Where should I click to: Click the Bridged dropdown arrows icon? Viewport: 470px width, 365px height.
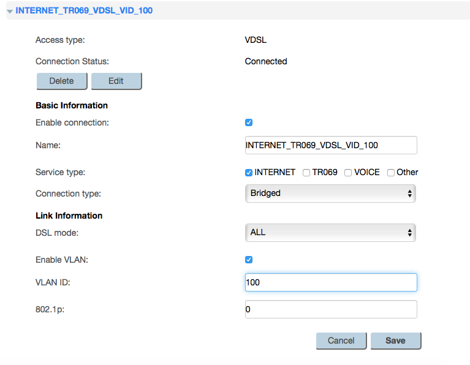(410, 194)
